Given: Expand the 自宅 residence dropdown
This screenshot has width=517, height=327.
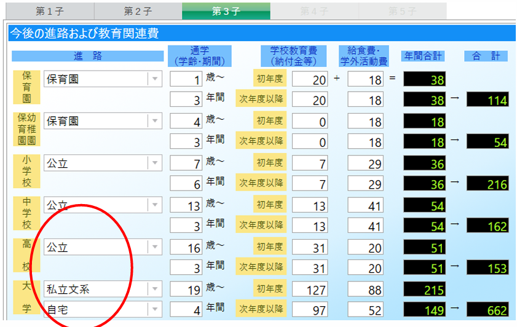Looking at the screenshot, I should click(154, 310).
